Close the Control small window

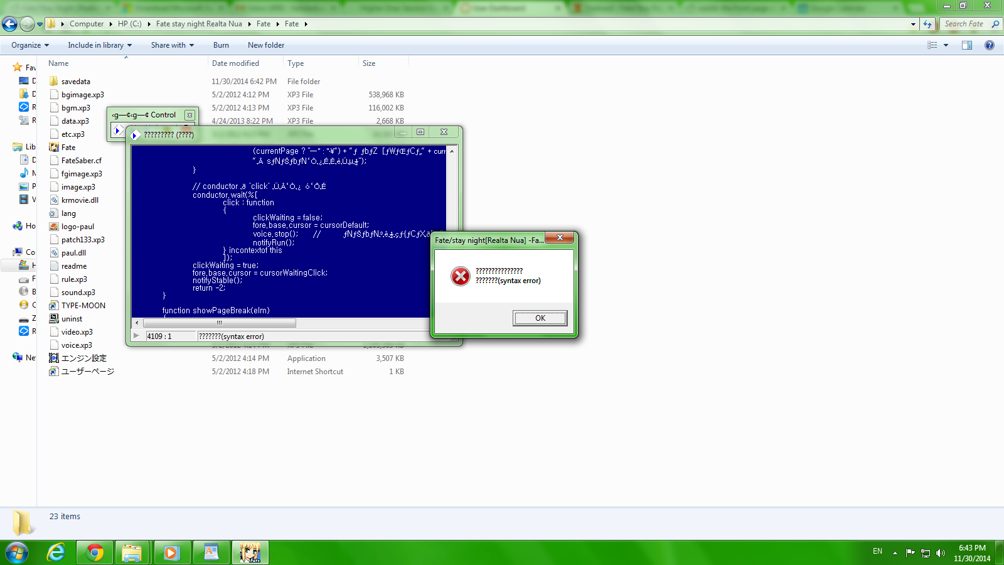(x=190, y=115)
